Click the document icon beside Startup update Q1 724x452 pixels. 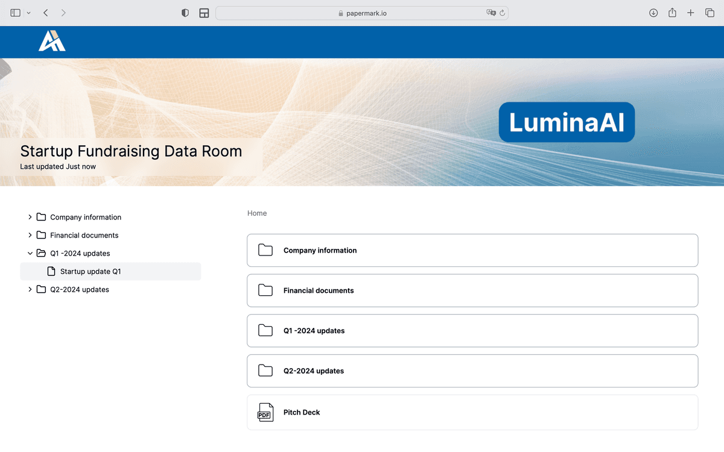pos(50,271)
